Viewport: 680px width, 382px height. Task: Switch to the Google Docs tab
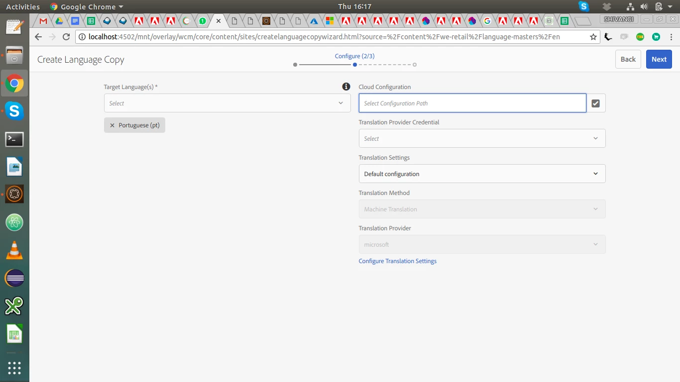click(x=75, y=21)
